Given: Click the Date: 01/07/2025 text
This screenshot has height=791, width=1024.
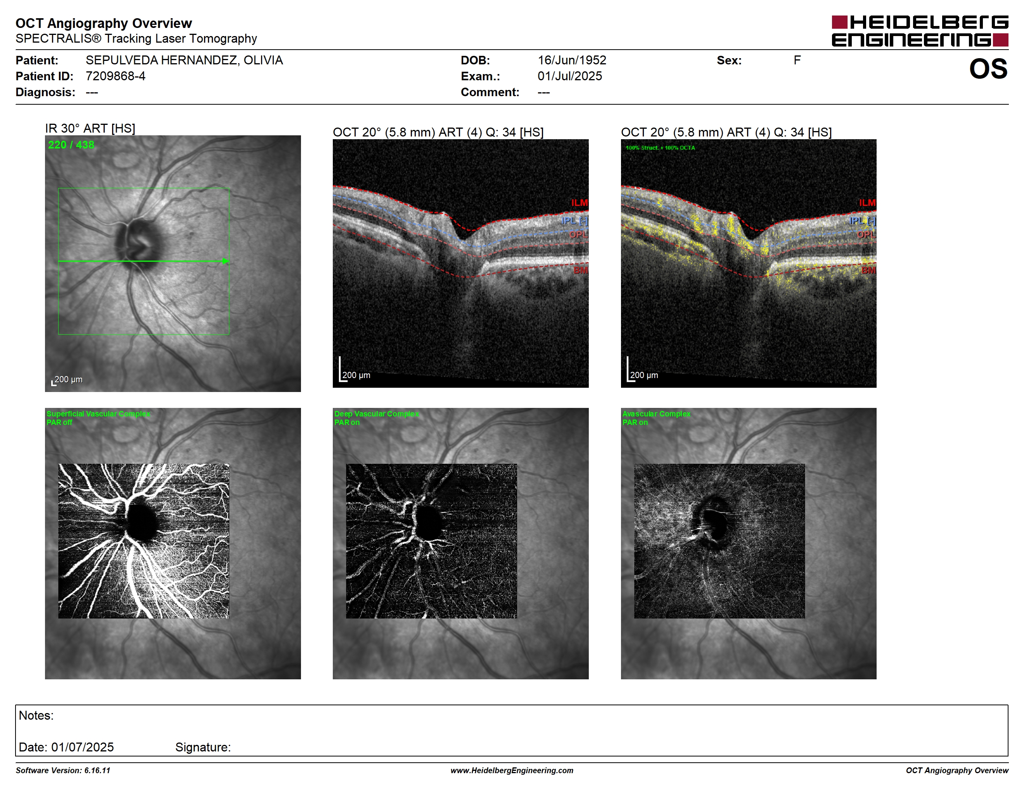Looking at the screenshot, I should click(66, 747).
